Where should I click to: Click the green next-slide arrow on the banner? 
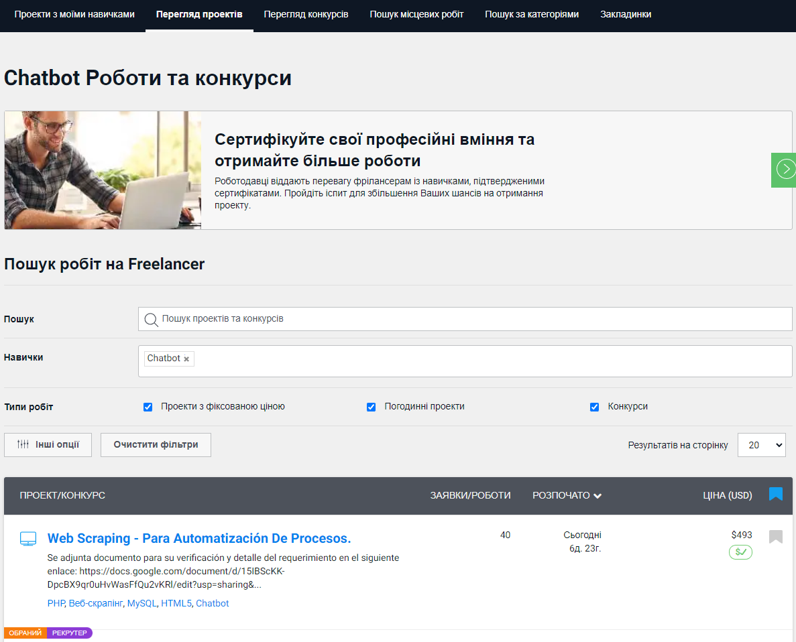785,170
